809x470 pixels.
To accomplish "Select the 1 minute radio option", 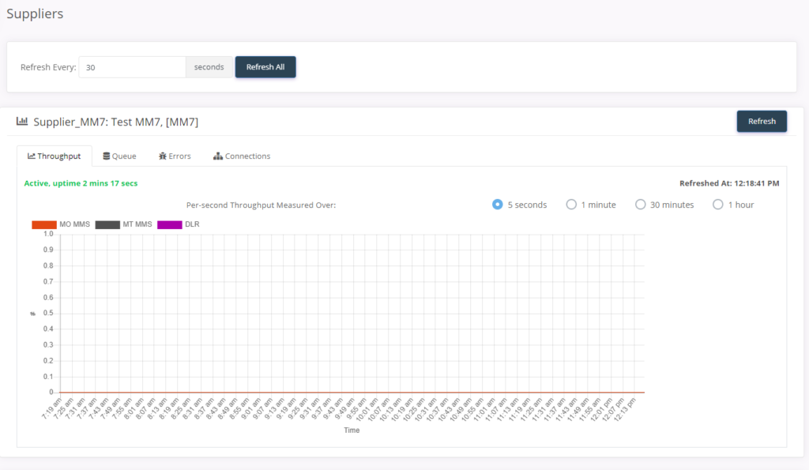I will tap(571, 205).
